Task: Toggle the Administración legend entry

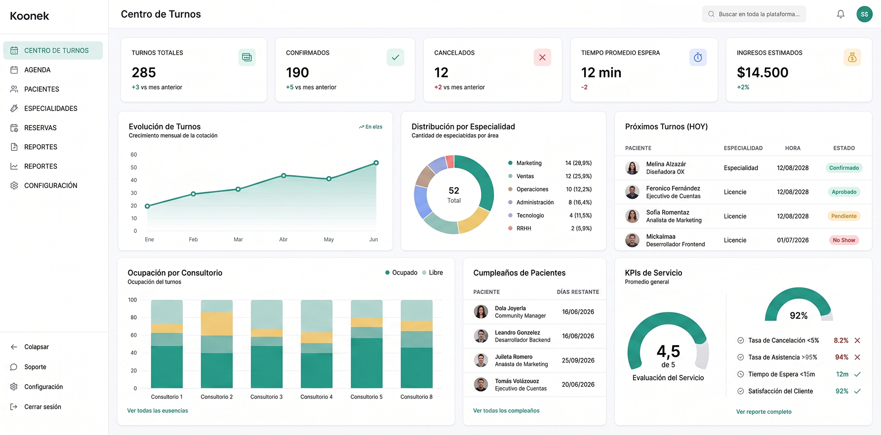Action: point(550,202)
